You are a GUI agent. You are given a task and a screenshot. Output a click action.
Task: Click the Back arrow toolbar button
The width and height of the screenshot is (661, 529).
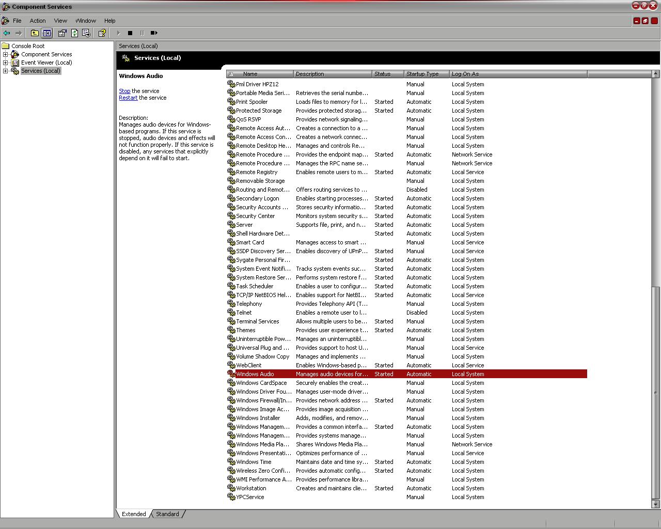pyautogui.click(x=6, y=33)
